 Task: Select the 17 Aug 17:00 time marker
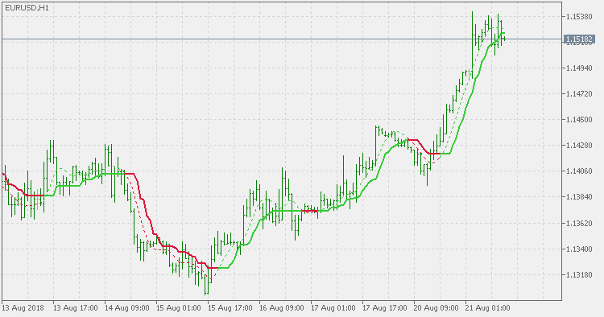(x=385, y=308)
